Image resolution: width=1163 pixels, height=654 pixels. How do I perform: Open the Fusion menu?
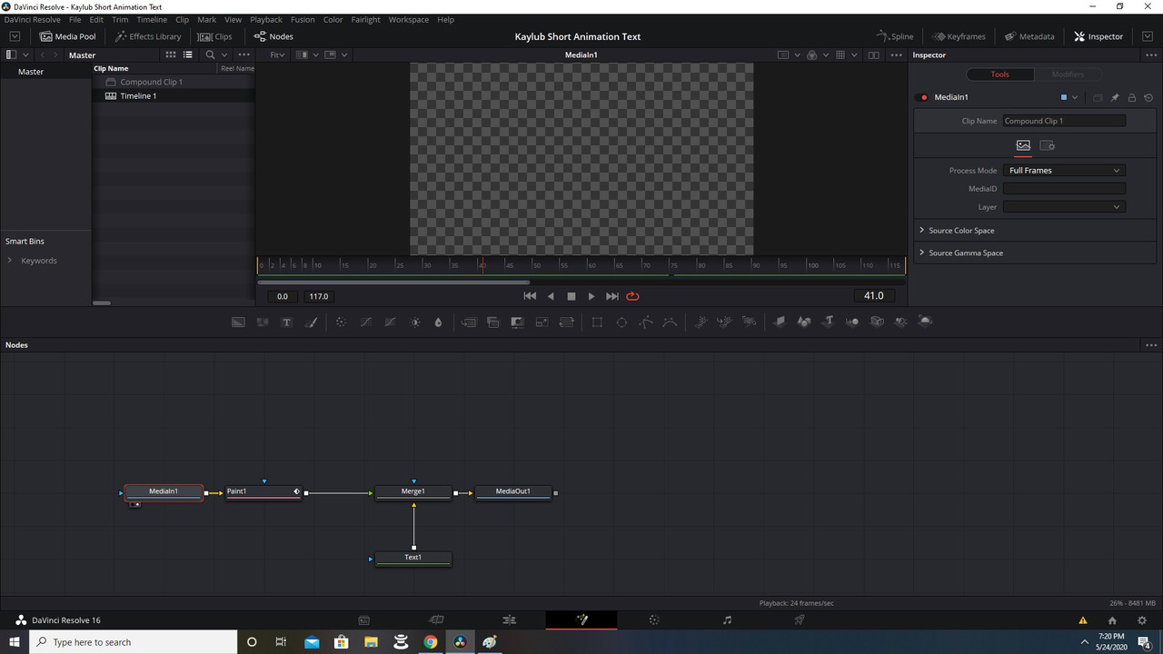[303, 19]
